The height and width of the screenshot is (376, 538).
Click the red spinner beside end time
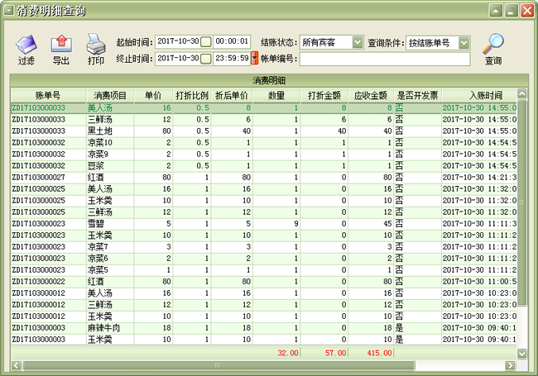click(255, 58)
